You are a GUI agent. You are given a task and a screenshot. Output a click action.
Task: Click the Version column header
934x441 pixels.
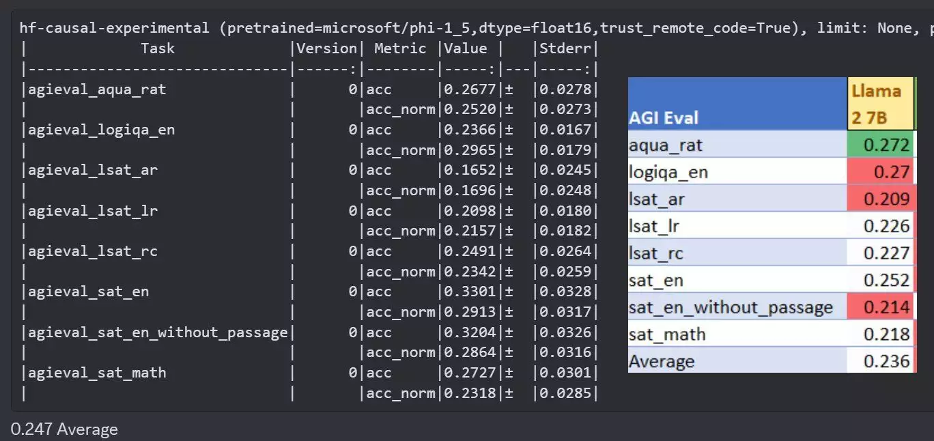[326, 48]
